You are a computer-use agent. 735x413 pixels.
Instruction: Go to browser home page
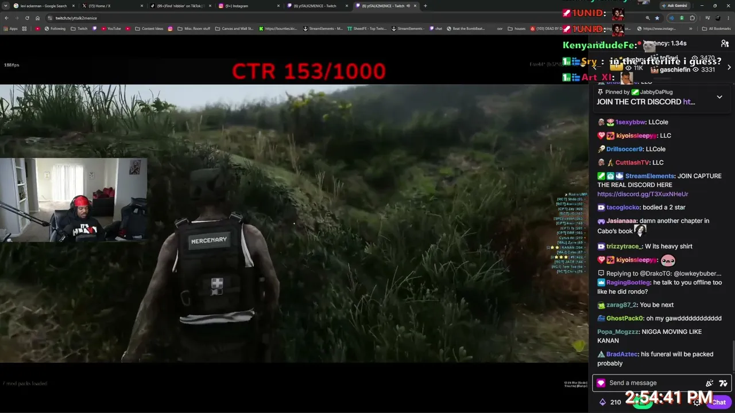(37, 18)
